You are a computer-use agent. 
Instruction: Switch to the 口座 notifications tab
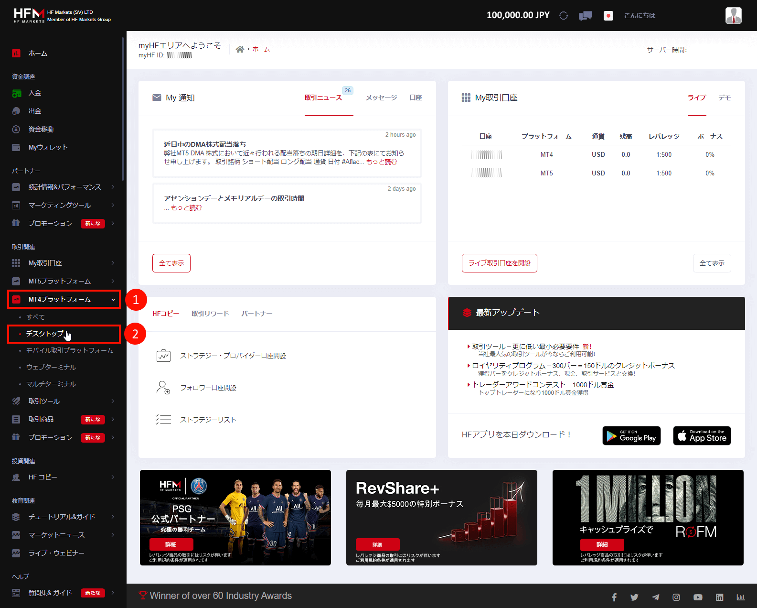(x=416, y=98)
